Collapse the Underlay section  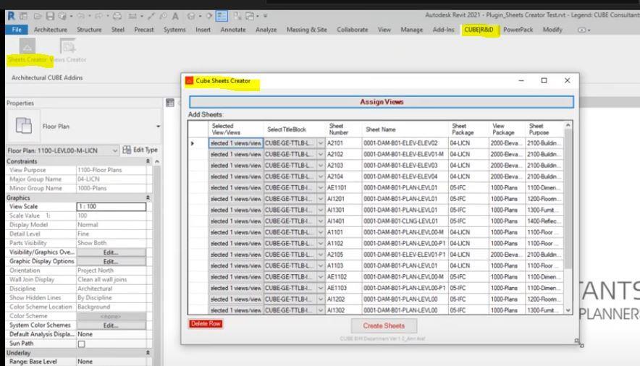148,352
